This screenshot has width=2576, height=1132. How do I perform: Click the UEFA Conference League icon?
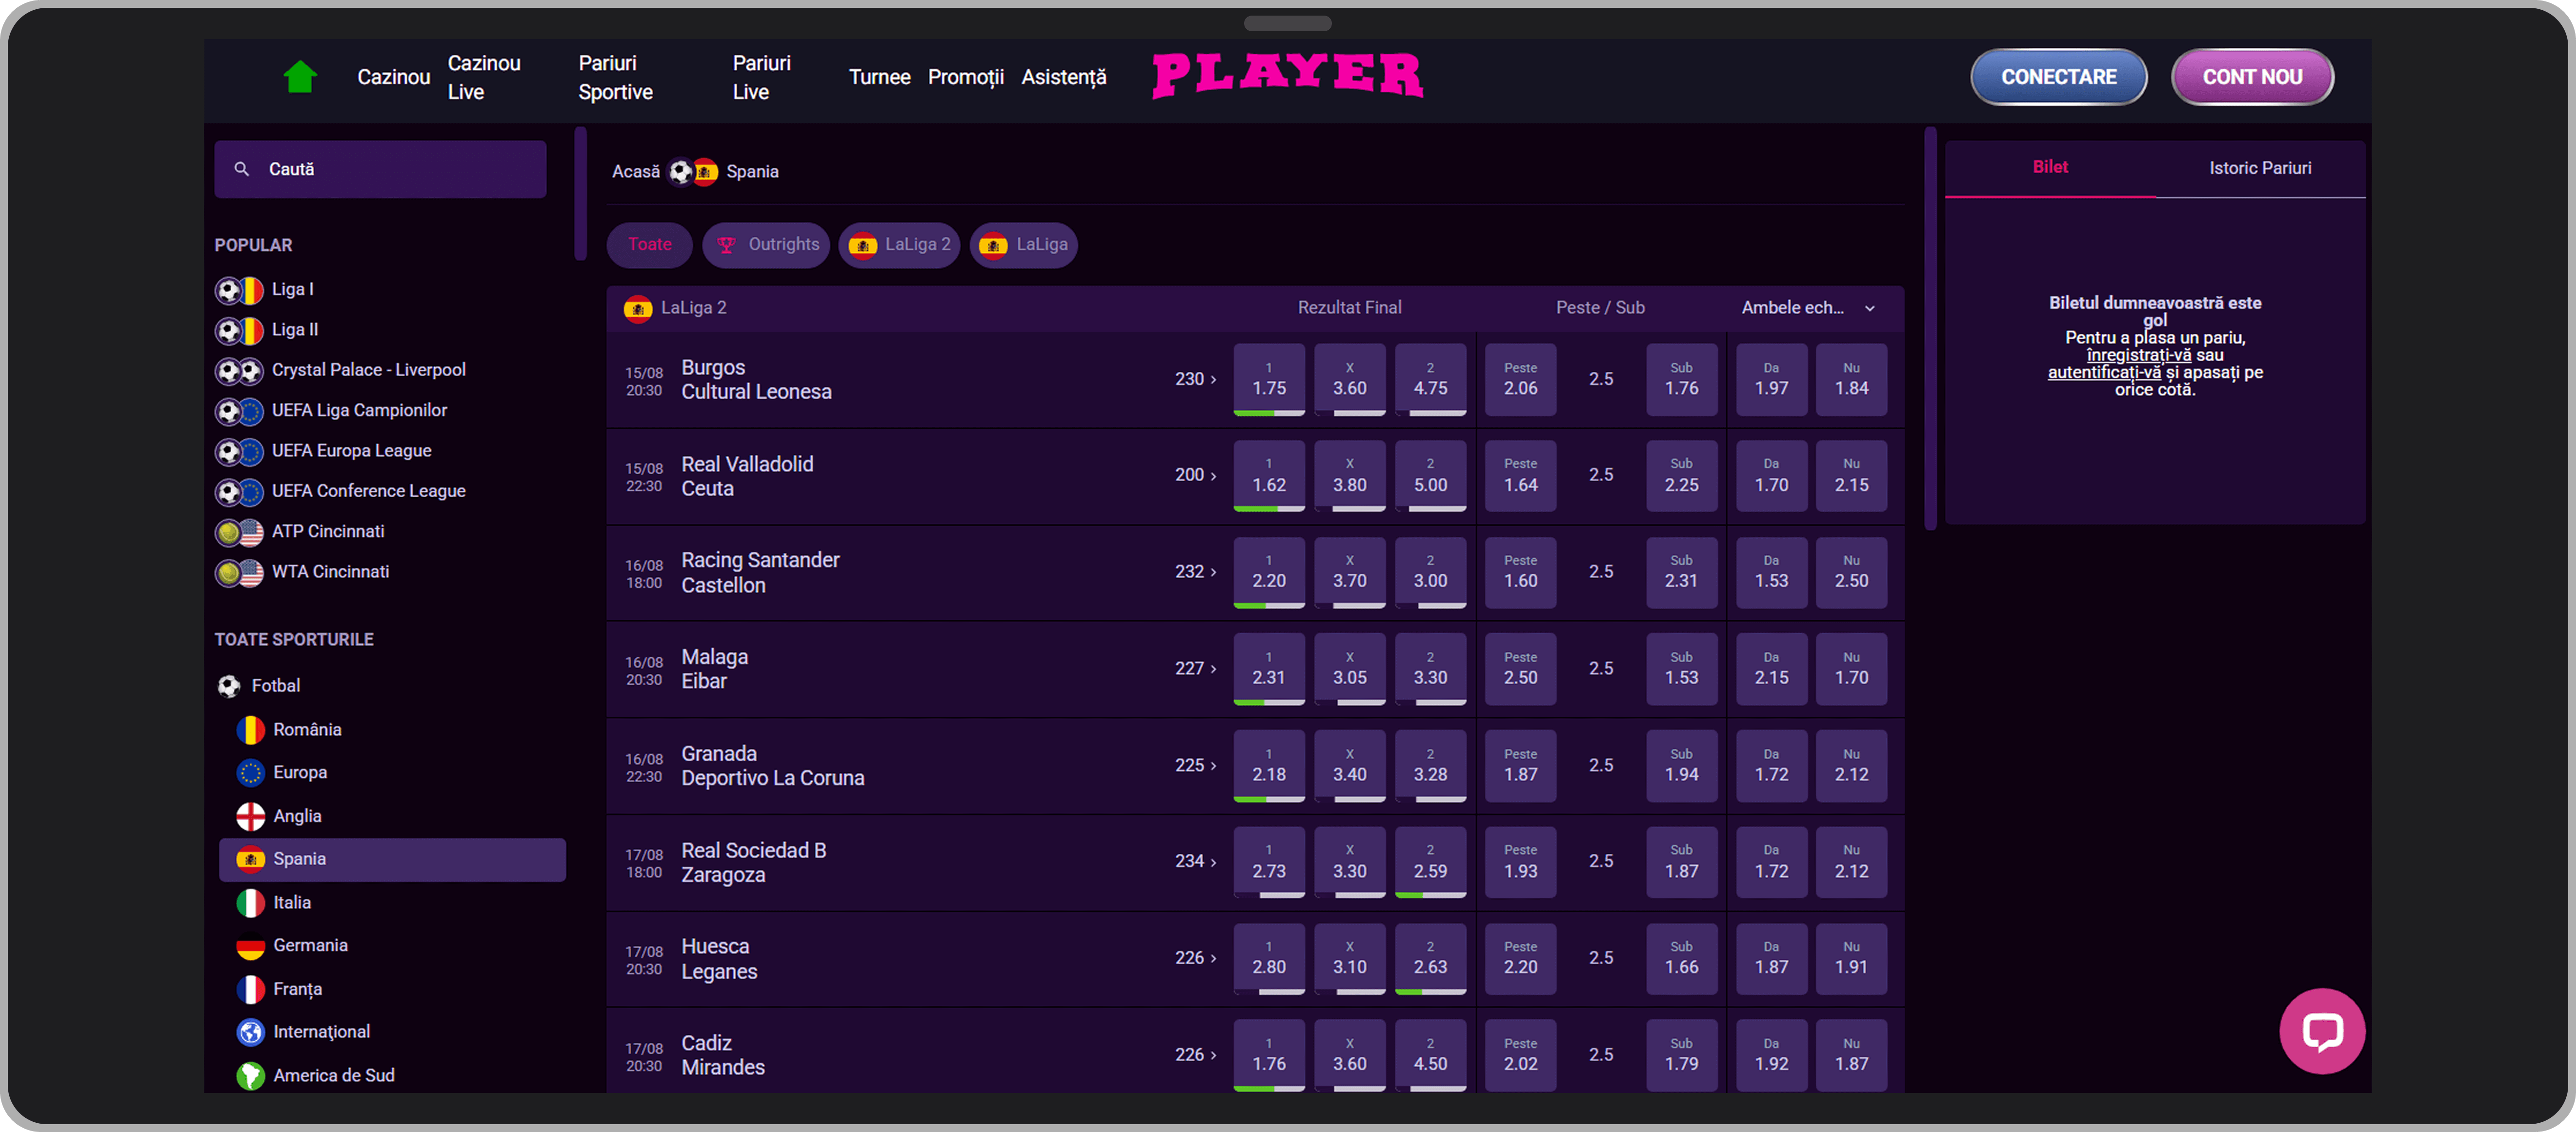(239, 492)
